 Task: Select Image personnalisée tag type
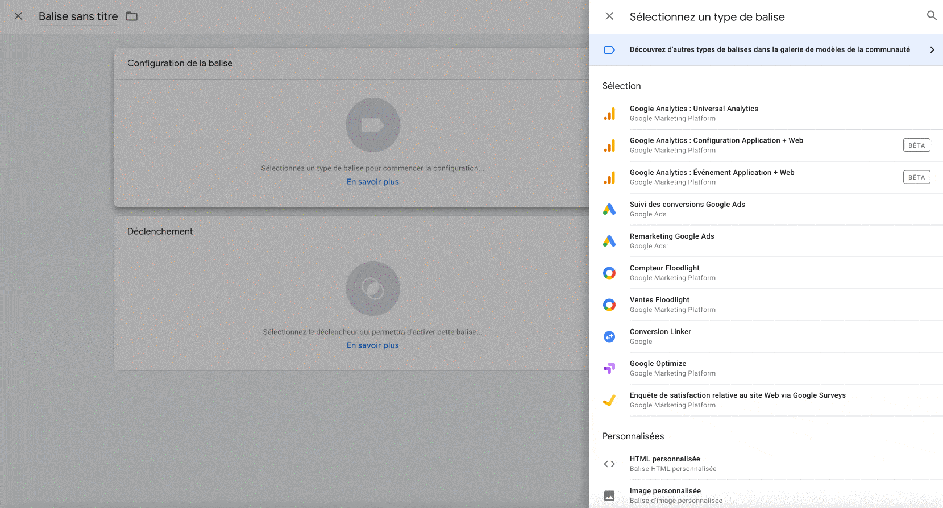(766, 494)
